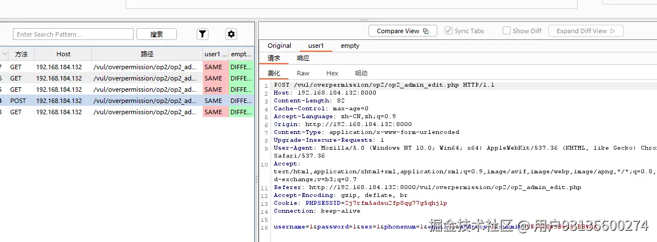The width and height of the screenshot is (657, 242).
Task: Click the Expand Diff View button
Action: click(x=586, y=31)
